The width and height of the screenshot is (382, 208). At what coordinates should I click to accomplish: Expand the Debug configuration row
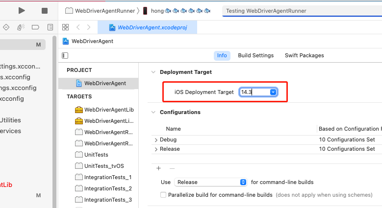click(x=156, y=140)
